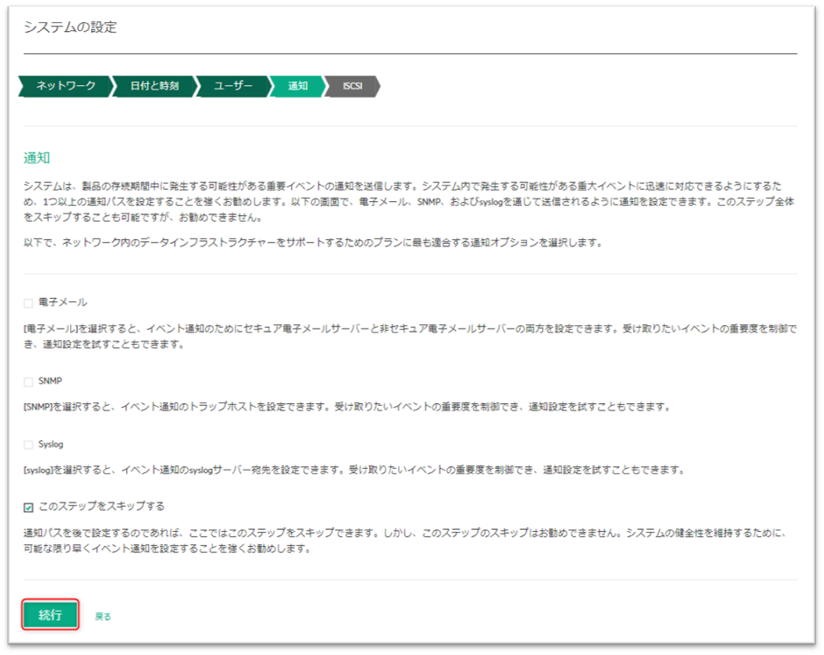Click the green 通知 section heading
824x655 pixels.
(x=36, y=158)
